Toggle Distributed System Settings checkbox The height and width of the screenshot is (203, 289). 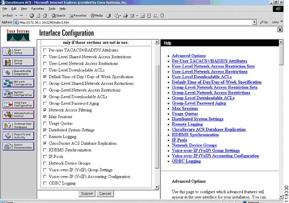click(45, 130)
